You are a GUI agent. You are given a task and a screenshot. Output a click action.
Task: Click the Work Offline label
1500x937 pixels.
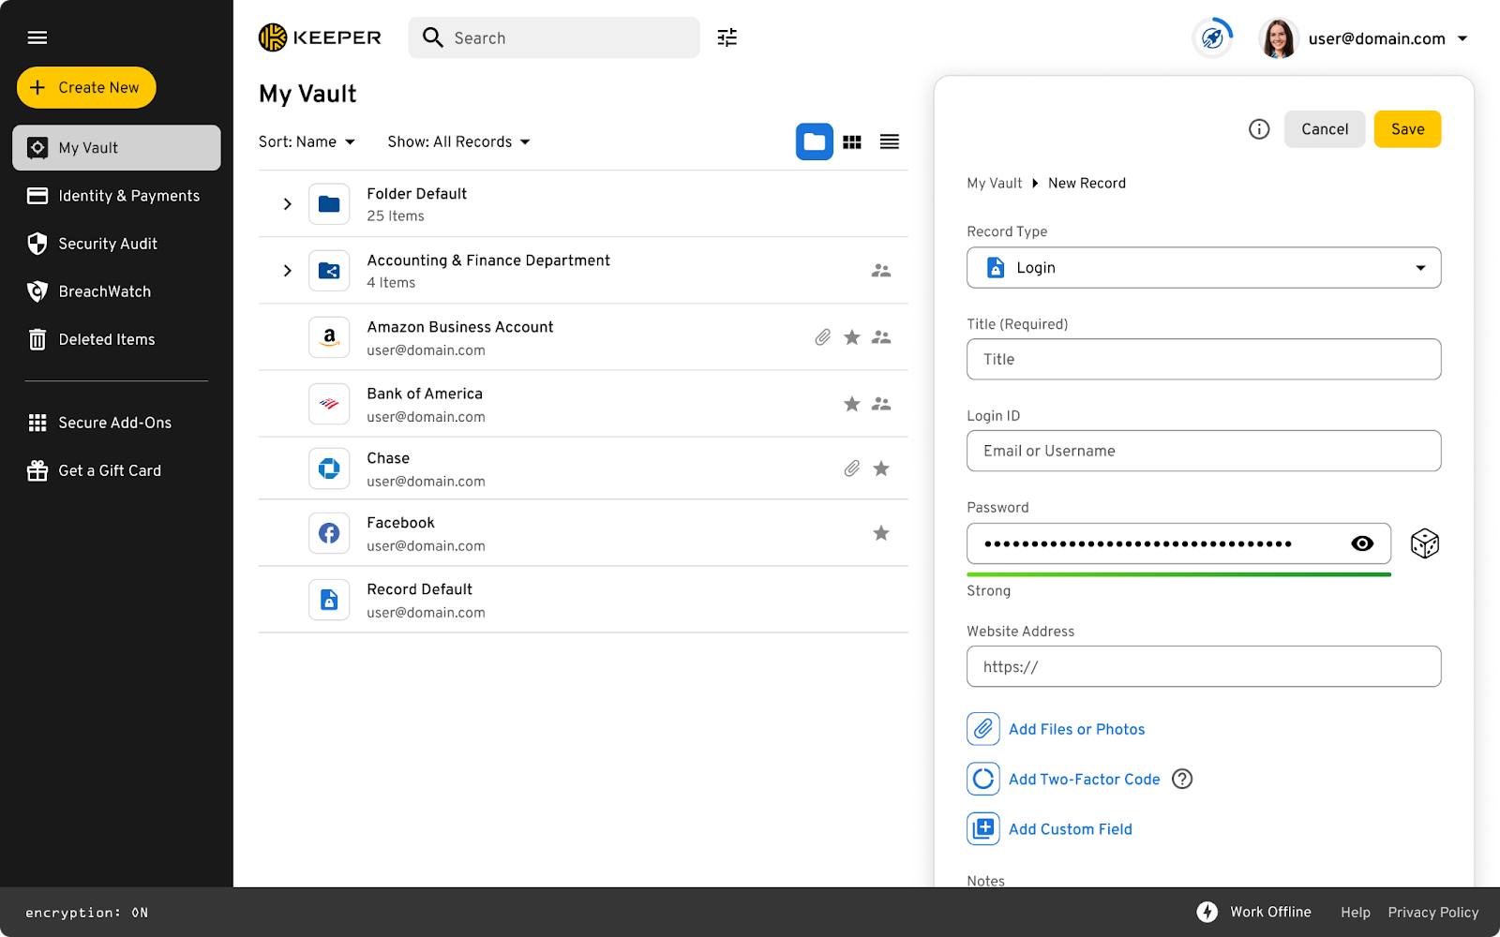pos(1270,912)
